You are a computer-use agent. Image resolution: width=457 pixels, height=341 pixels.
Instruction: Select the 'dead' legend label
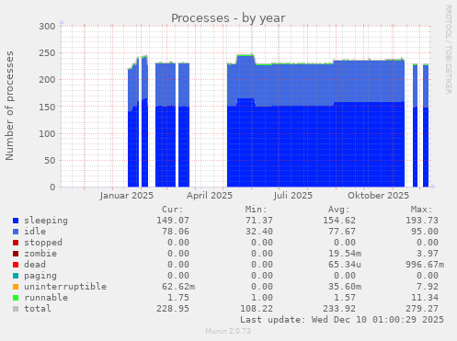(35, 265)
